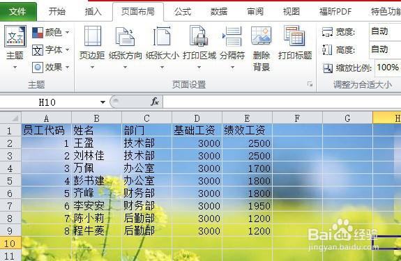Screen dimensions: 401x261
Task: Click the 打印区域 print area icon
Action: tap(199, 36)
